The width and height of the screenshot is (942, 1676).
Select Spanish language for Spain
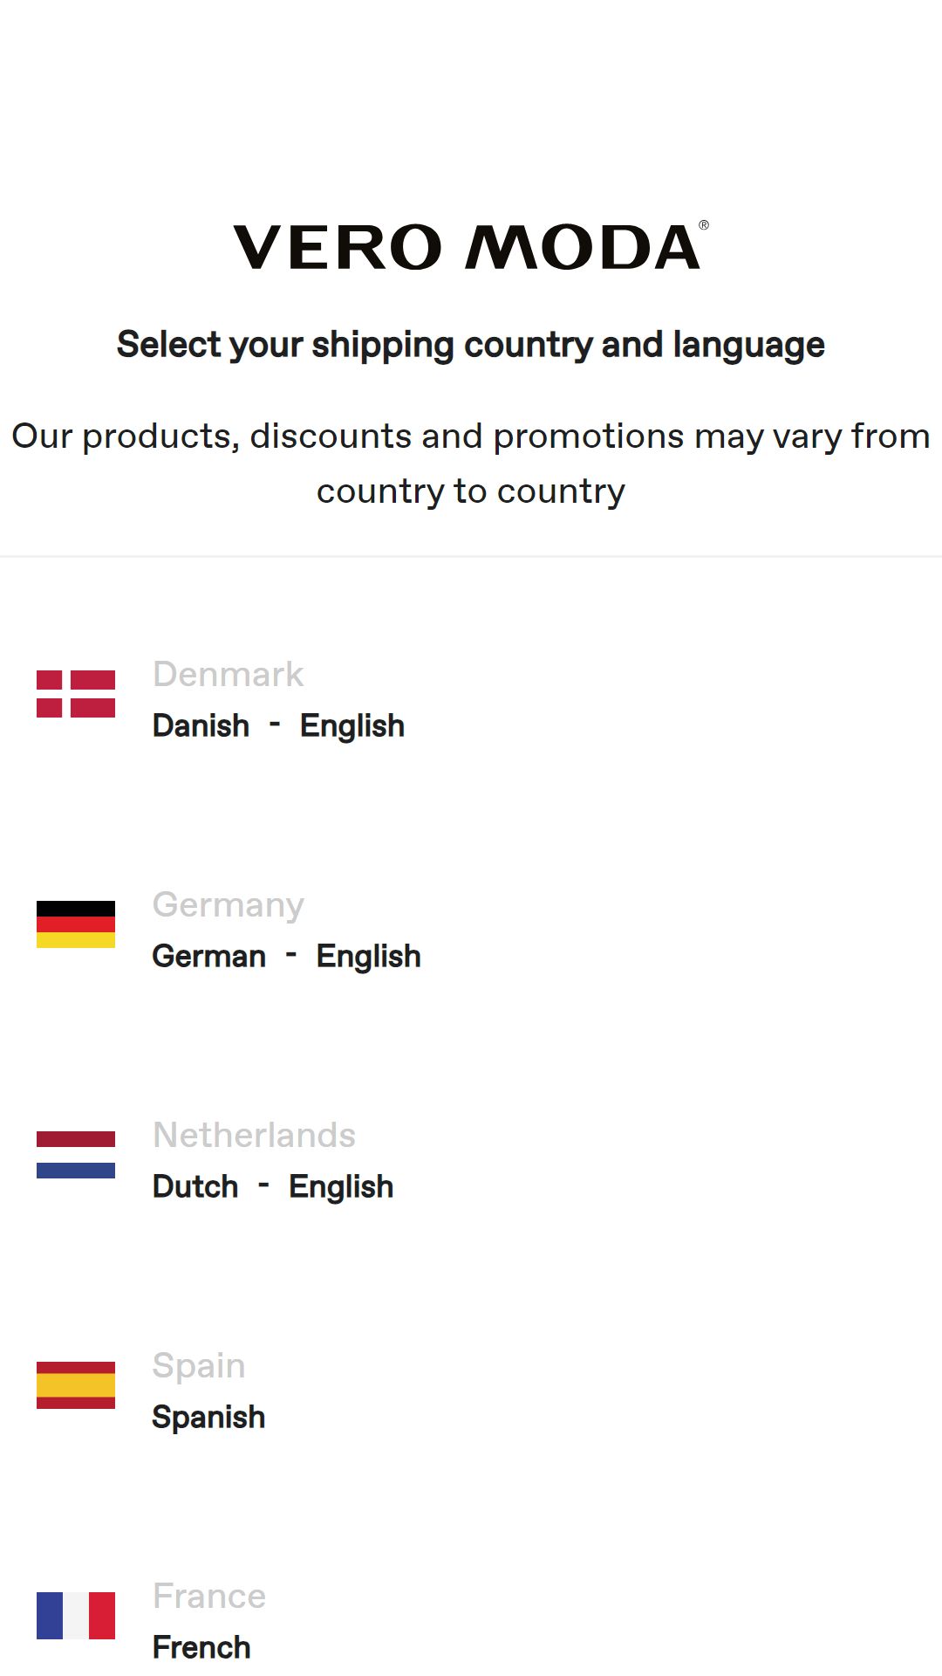pos(208,1417)
